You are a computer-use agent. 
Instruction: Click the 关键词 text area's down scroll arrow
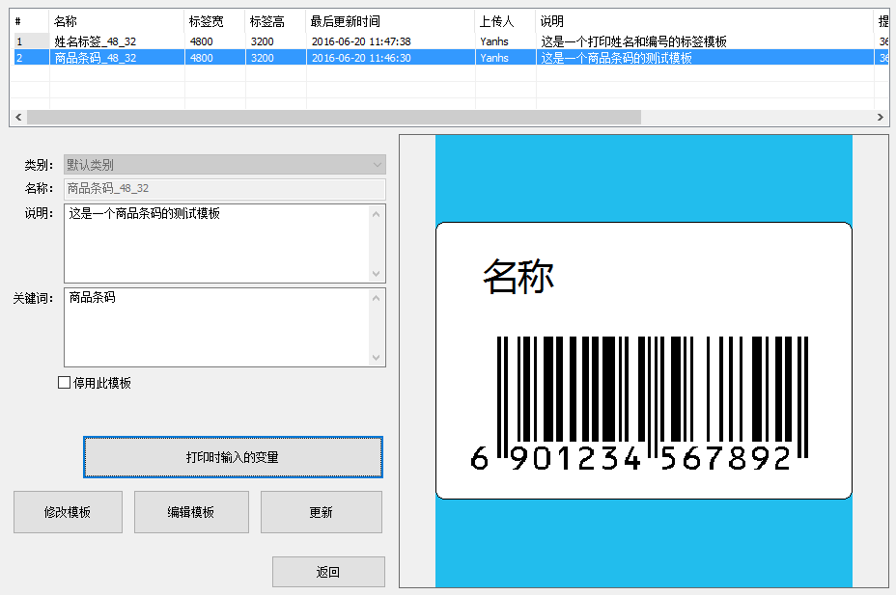tap(376, 357)
